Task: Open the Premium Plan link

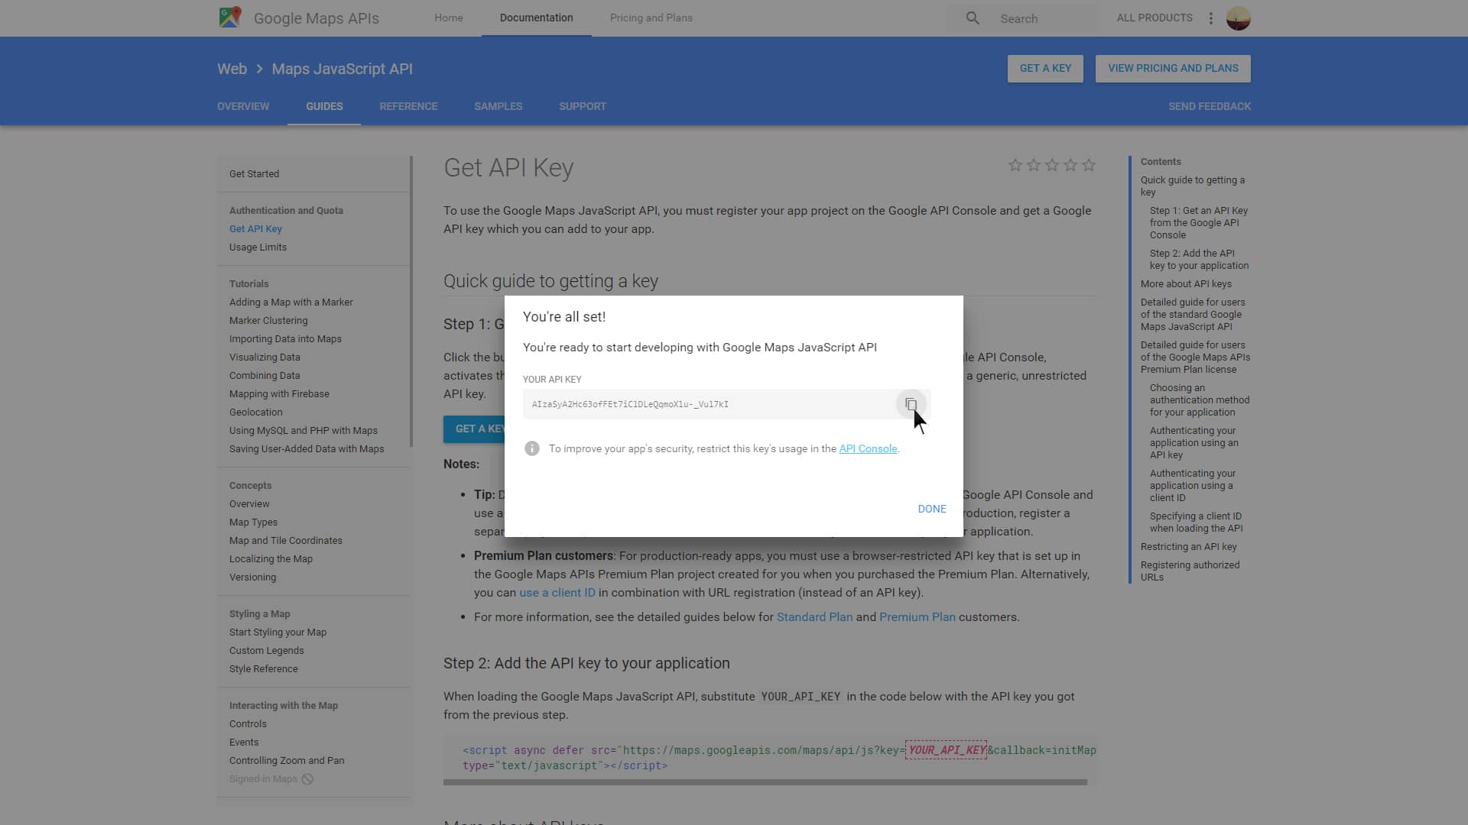Action: tap(917, 617)
